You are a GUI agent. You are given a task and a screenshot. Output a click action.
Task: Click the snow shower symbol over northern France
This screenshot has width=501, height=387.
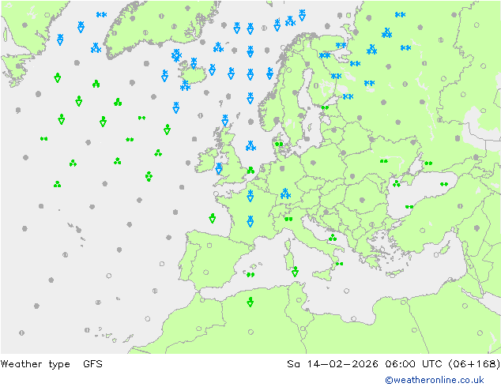pos(250,196)
